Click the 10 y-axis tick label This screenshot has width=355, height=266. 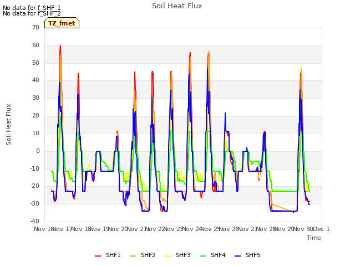pos(35,133)
